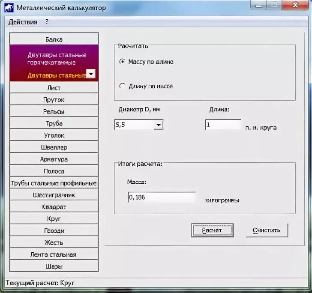Open the ? help menu
Screen dimensions: 312x293
[47, 22]
